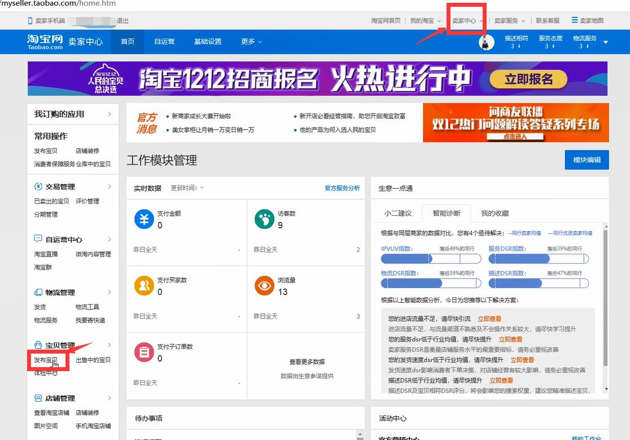Click the 淘宝1212招商报名 banner
This screenshot has width=630, height=440.
(x=317, y=79)
